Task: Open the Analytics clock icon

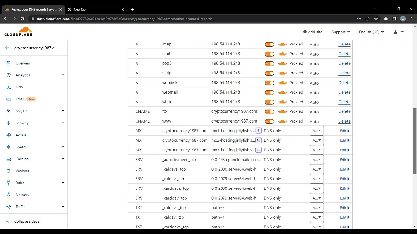Action: tap(9, 75)
